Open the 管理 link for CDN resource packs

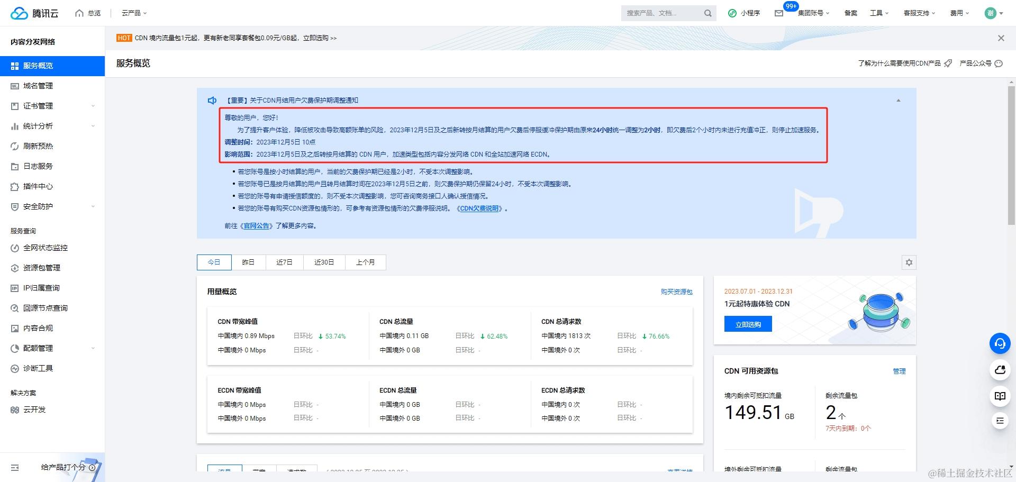(x=899, y=371)
